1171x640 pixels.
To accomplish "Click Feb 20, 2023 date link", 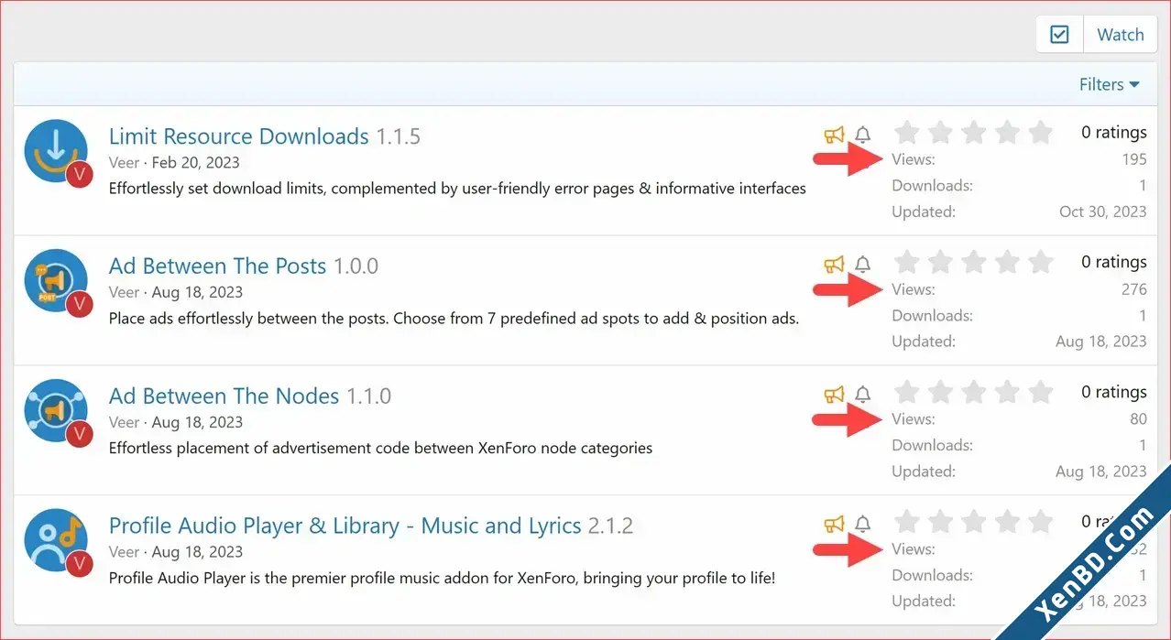I will [195, 162].
